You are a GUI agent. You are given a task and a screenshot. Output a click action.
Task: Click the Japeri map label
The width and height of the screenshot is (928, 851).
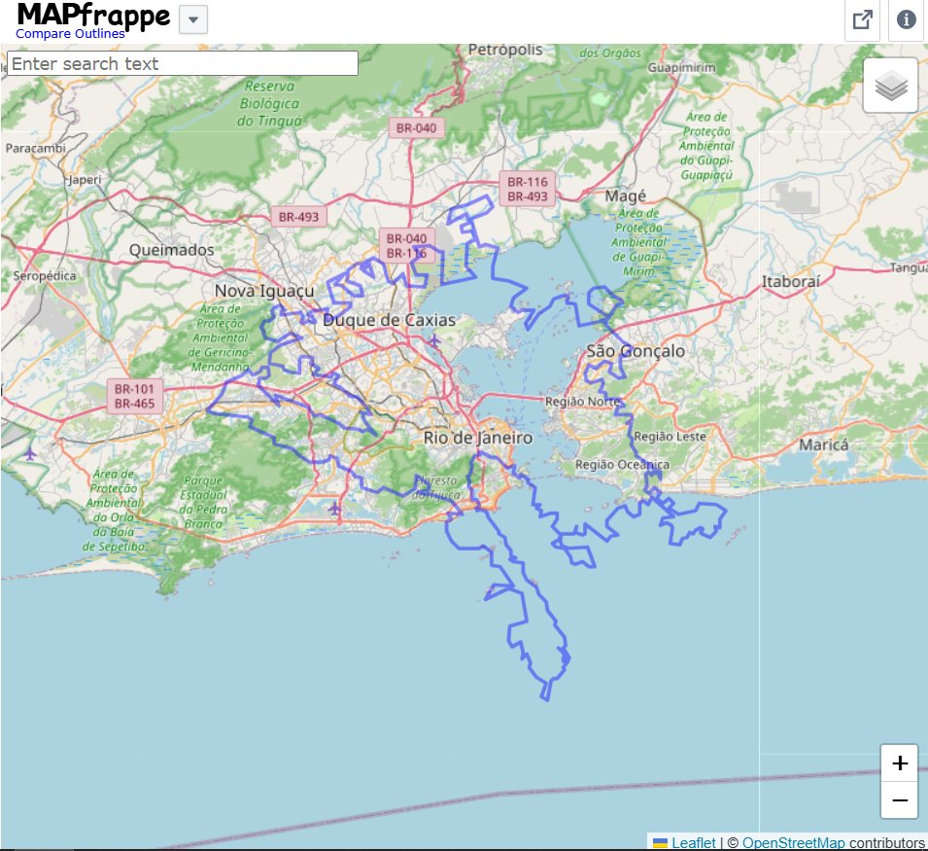84,179
